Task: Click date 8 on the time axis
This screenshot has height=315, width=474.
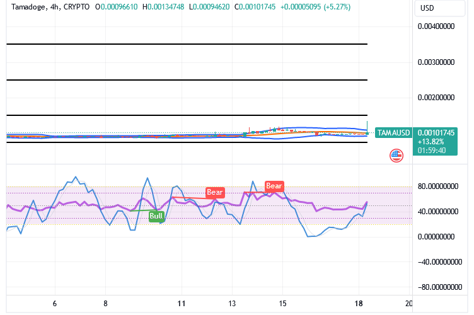Action: click(105, 304)
